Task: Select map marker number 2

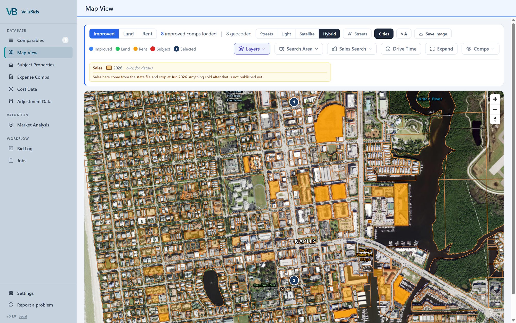Action: click(x=294, y=280)
